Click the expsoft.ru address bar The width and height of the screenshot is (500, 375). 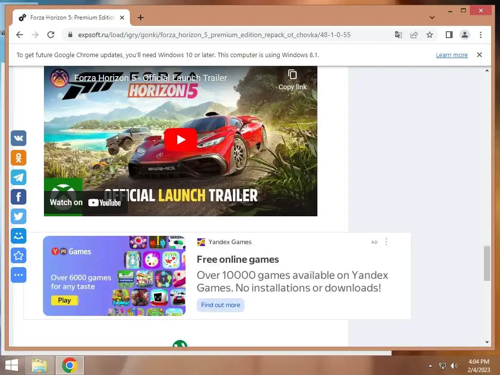click(214, 35)
